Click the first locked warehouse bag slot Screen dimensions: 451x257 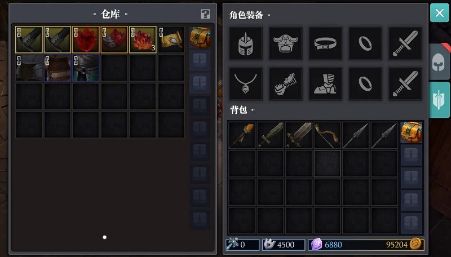pos(200,61)
